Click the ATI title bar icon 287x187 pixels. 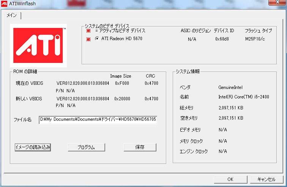click(x=4, y=3)
